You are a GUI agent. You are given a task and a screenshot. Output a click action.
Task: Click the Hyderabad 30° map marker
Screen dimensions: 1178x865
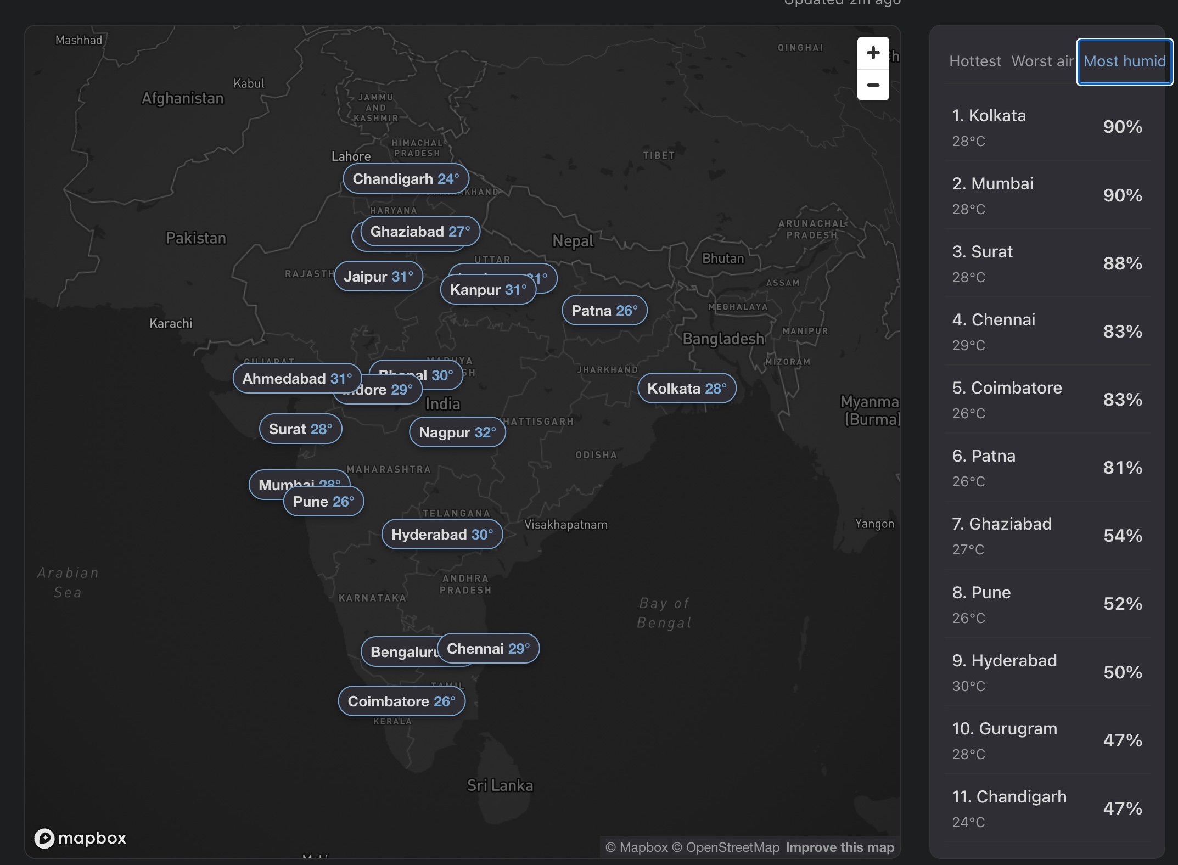point(442,535)
